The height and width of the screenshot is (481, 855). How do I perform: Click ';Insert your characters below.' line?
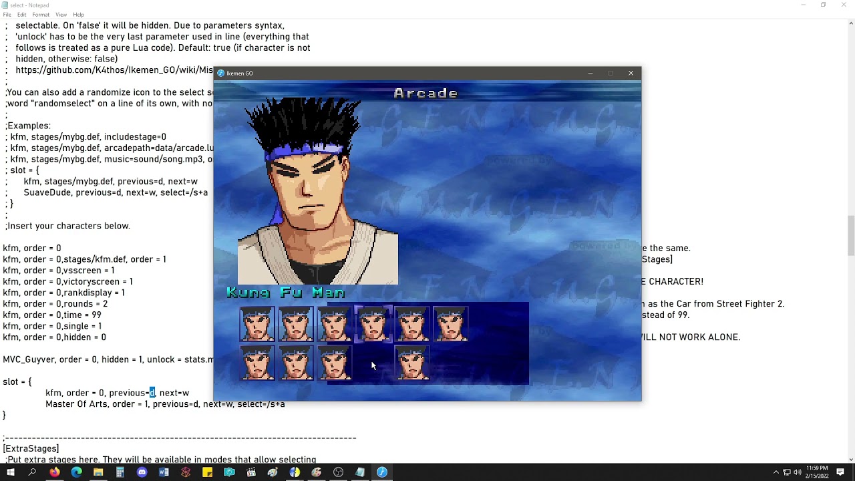pyautogui.click(x=67, y=226)
